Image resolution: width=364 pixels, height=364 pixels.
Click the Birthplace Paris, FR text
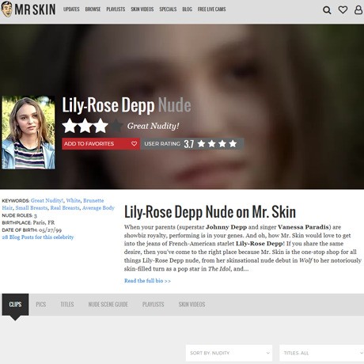tap(28, 222)
